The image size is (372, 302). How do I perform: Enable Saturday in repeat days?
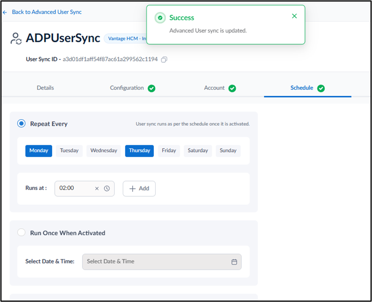point(198,151)
